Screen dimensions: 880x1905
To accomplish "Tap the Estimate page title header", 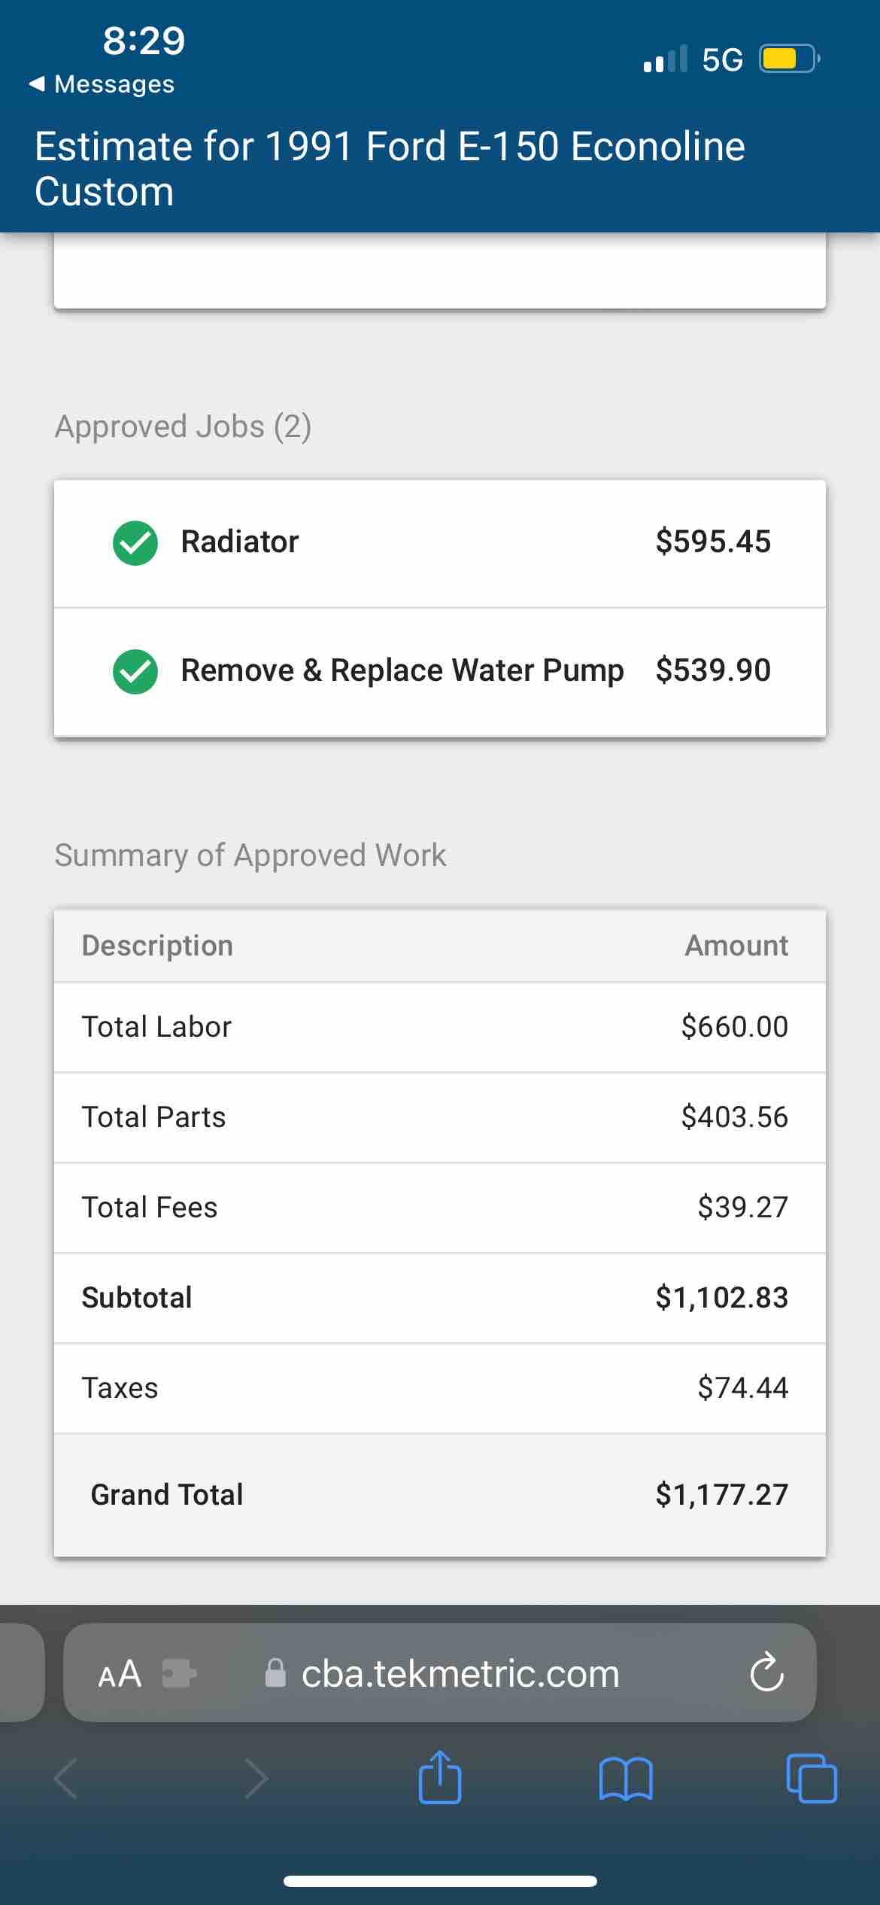I will [x=390, y=169].
